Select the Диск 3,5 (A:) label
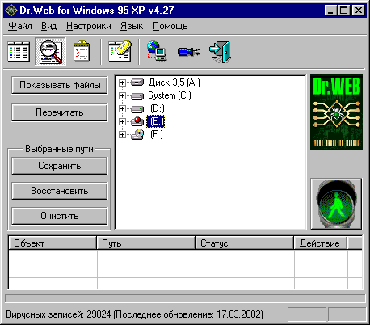The width and height of the screenshot is (370, 325). pos(174,82)
